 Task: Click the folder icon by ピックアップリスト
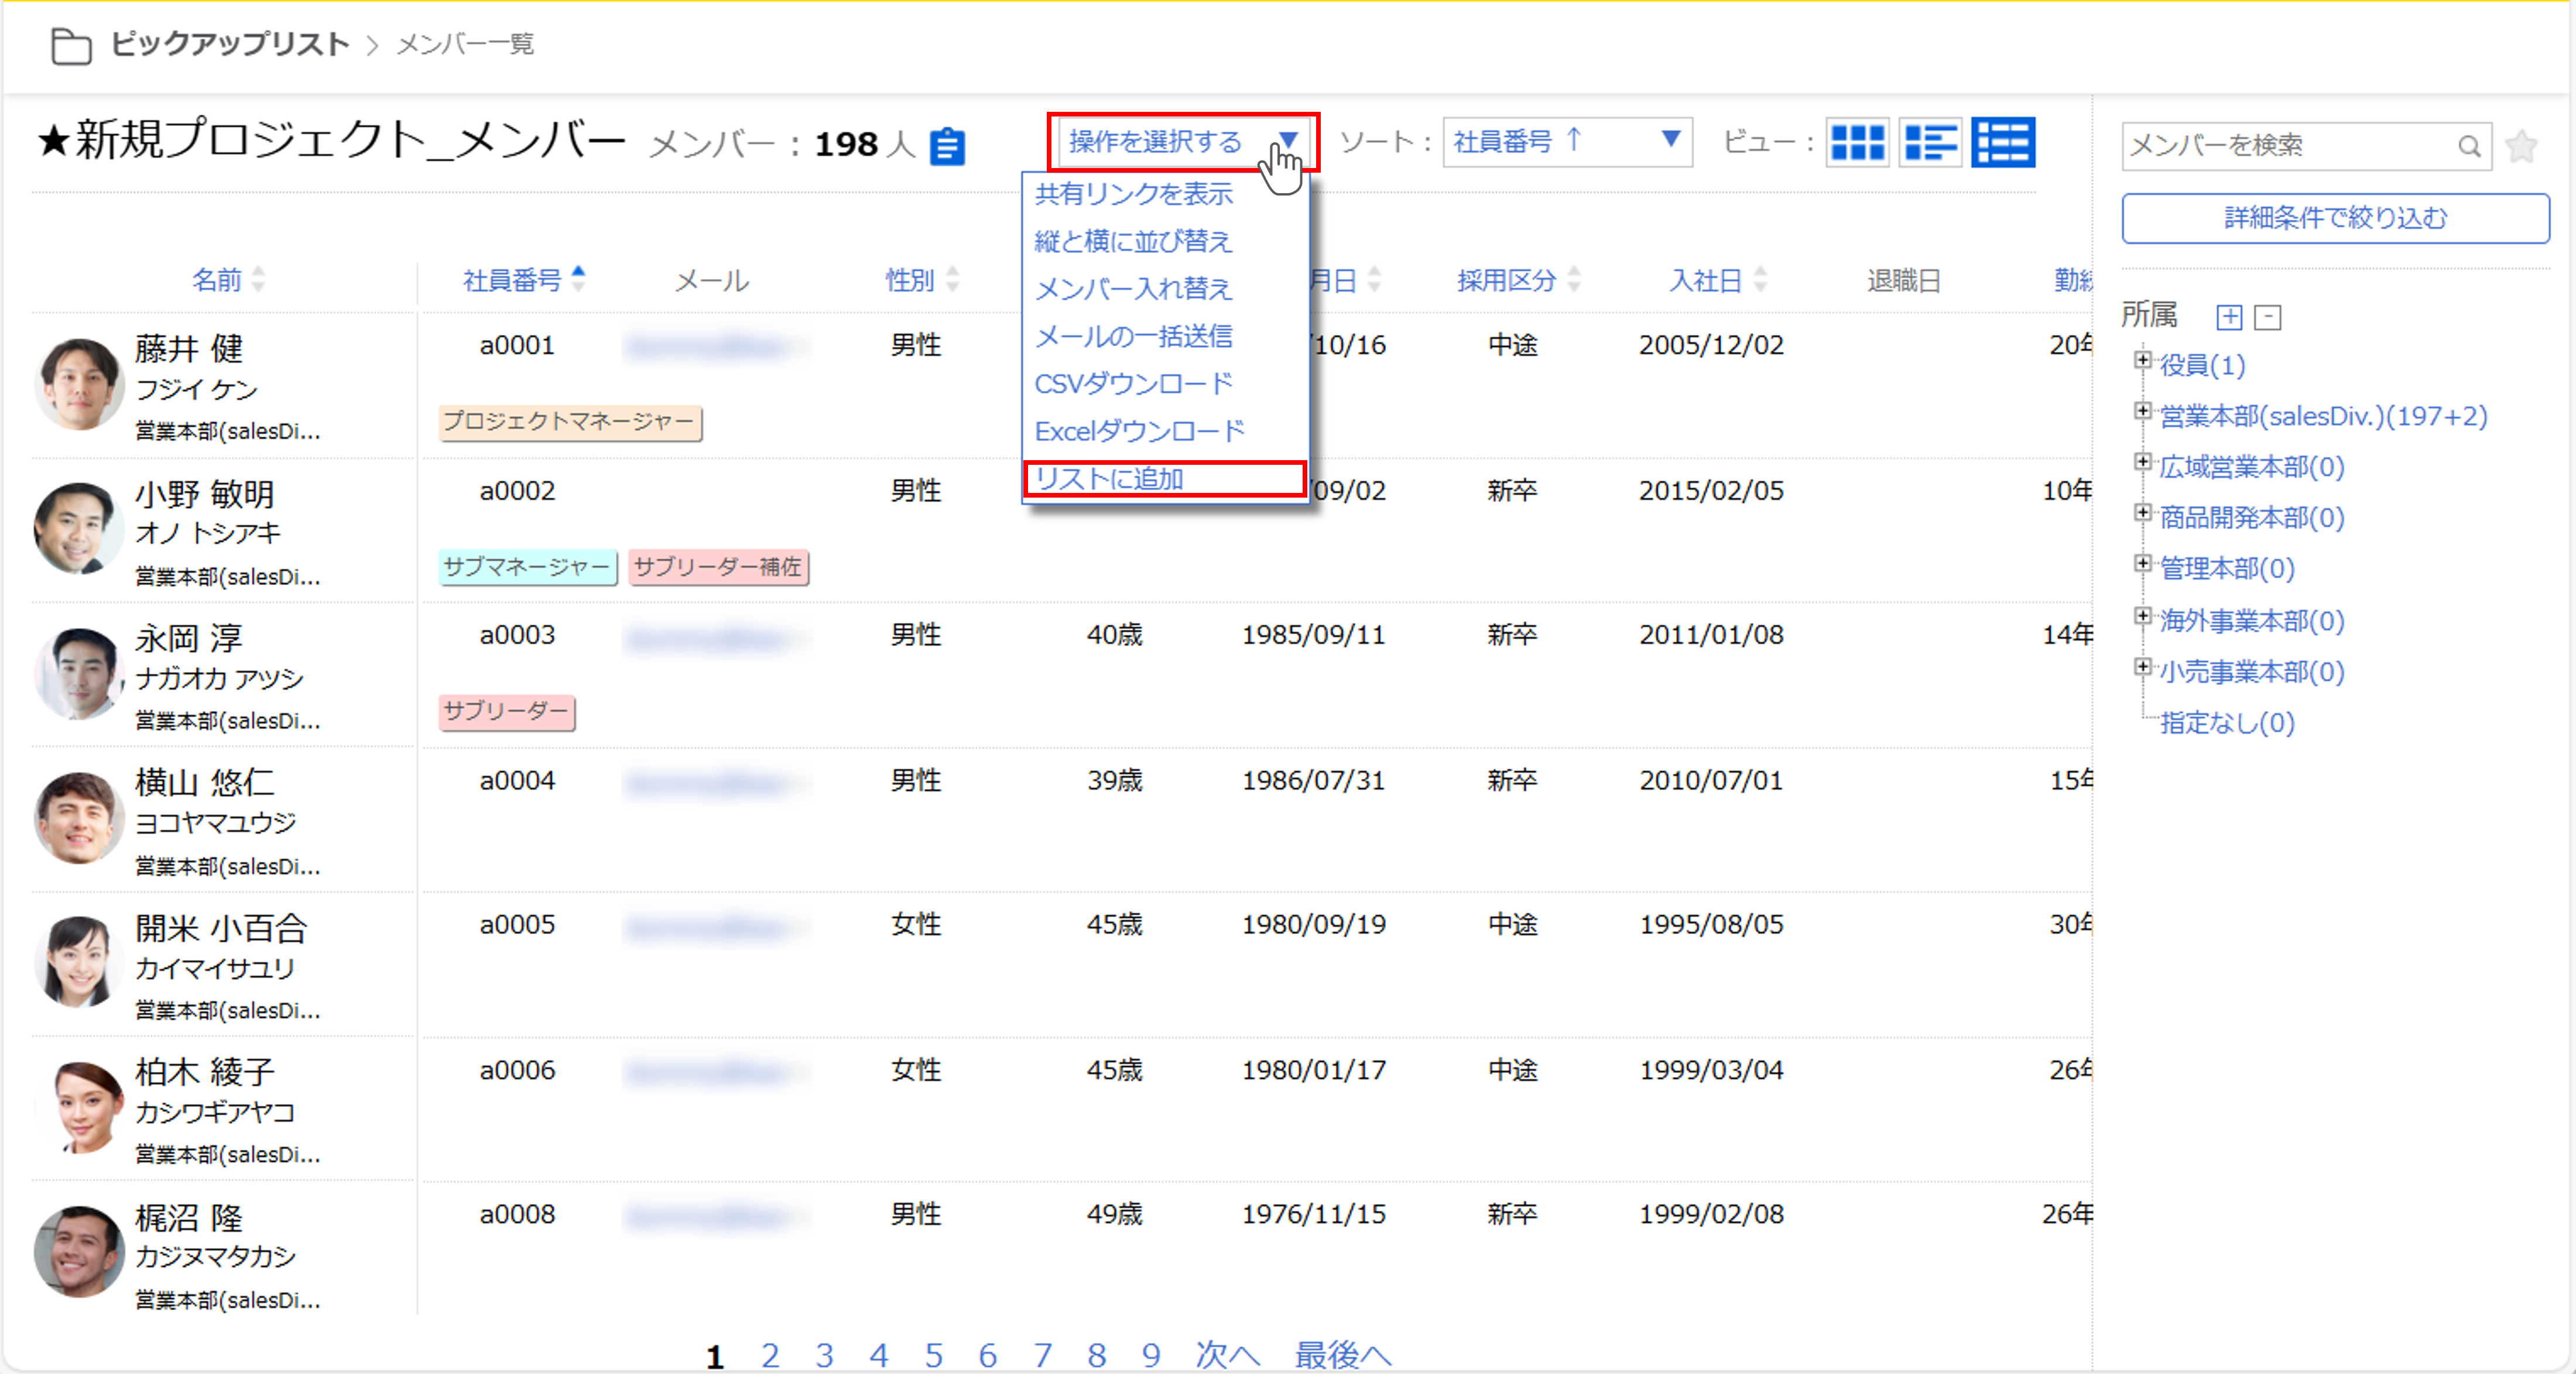tap(71, 46)
